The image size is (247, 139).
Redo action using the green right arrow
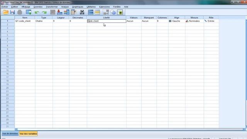44,12
